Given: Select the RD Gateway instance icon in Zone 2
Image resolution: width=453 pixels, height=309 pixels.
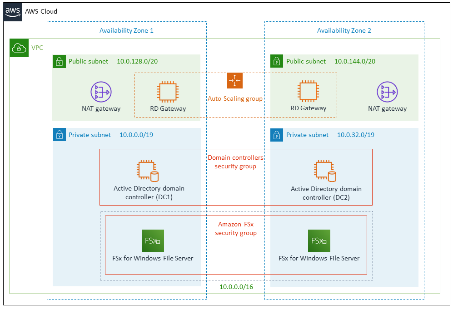Looking at the screenshot, I should [x=308, y=92].
